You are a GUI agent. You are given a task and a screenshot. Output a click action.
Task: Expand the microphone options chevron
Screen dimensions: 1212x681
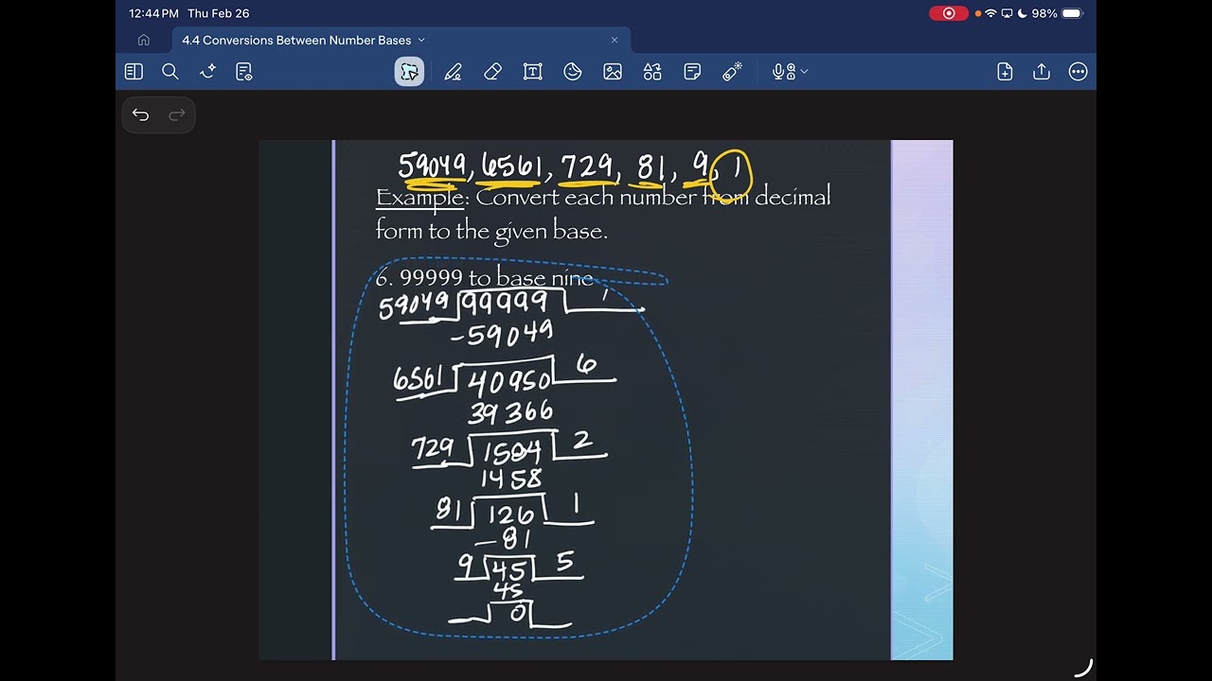coord(805,72)
